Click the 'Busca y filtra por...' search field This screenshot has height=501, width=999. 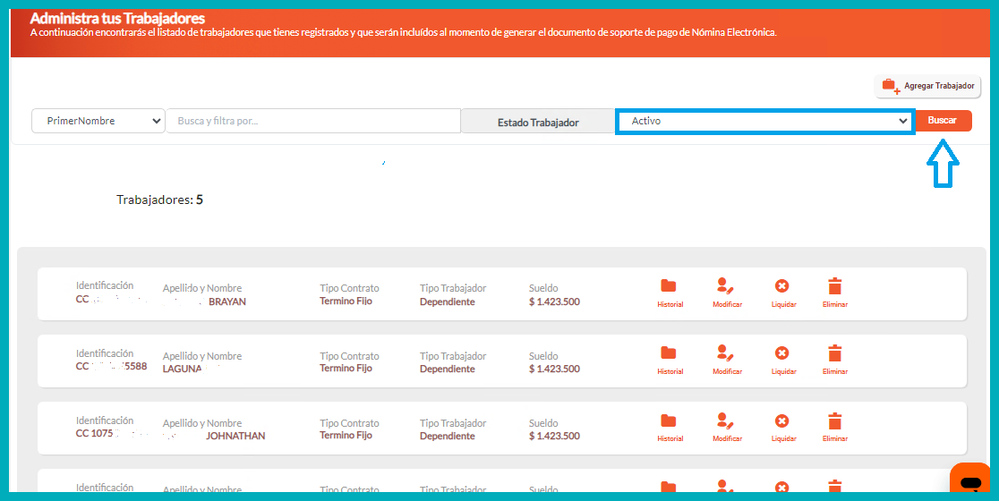click(x=313, y=121)
